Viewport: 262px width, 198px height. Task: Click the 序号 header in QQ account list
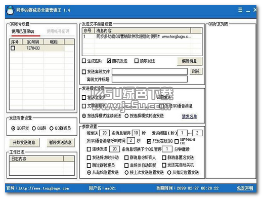point(16,42)
